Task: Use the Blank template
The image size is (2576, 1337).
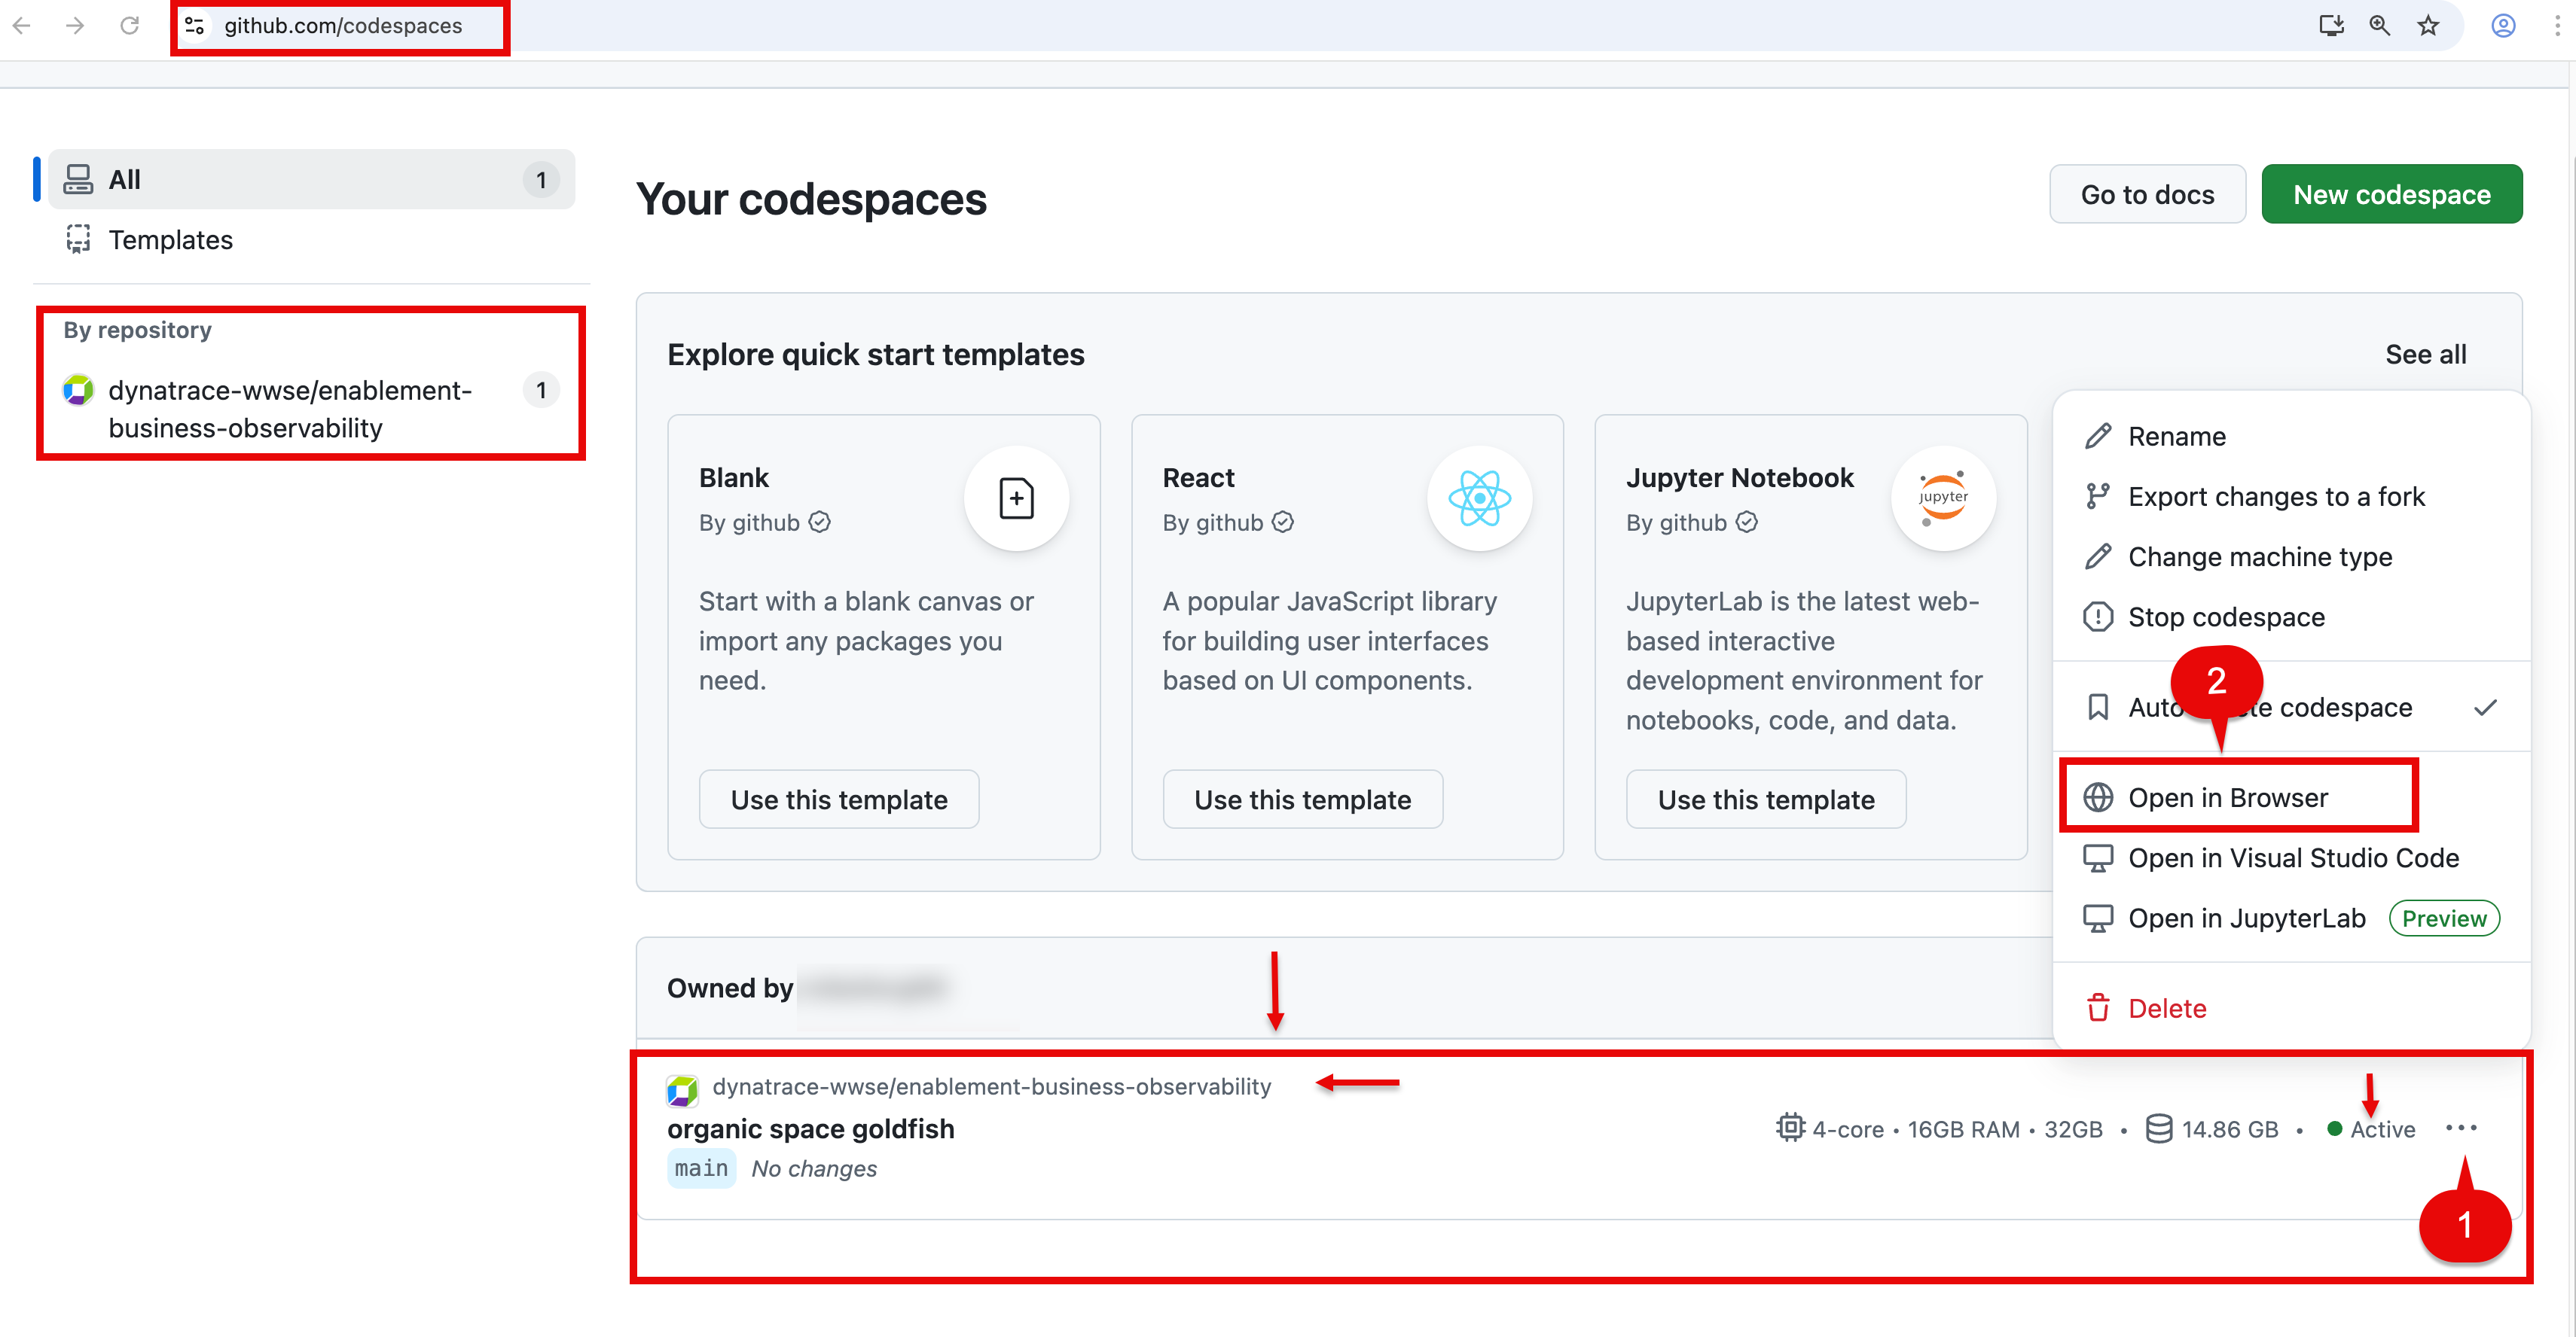Action: tap(839, 799)
